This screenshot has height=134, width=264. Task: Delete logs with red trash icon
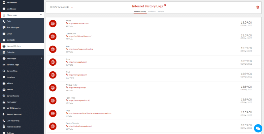coord(257,7)
